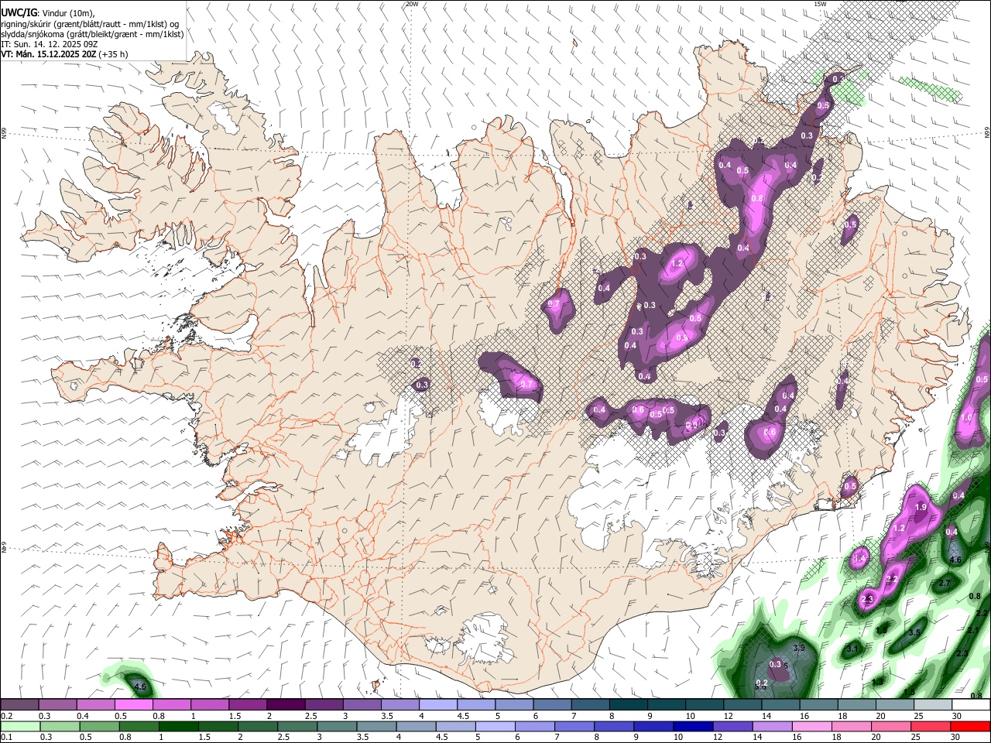Click the bright red rain swatch starting at 30
The image size is (991, 743).
tap(971, 727)
